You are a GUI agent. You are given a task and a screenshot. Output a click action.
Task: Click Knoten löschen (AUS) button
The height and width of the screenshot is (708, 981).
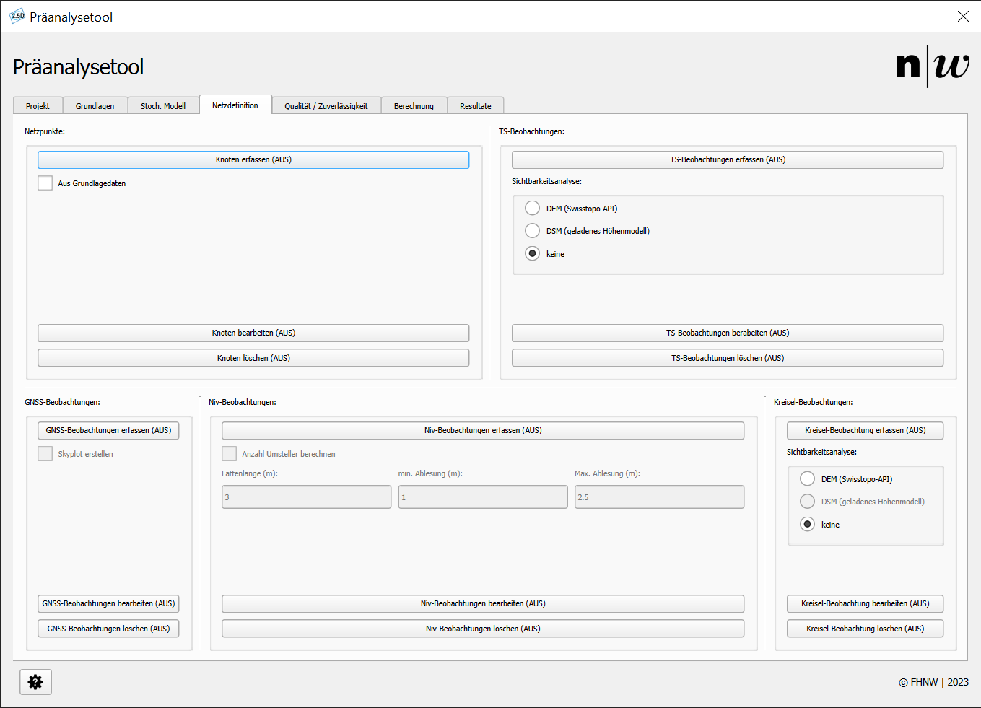coord(253,358)
